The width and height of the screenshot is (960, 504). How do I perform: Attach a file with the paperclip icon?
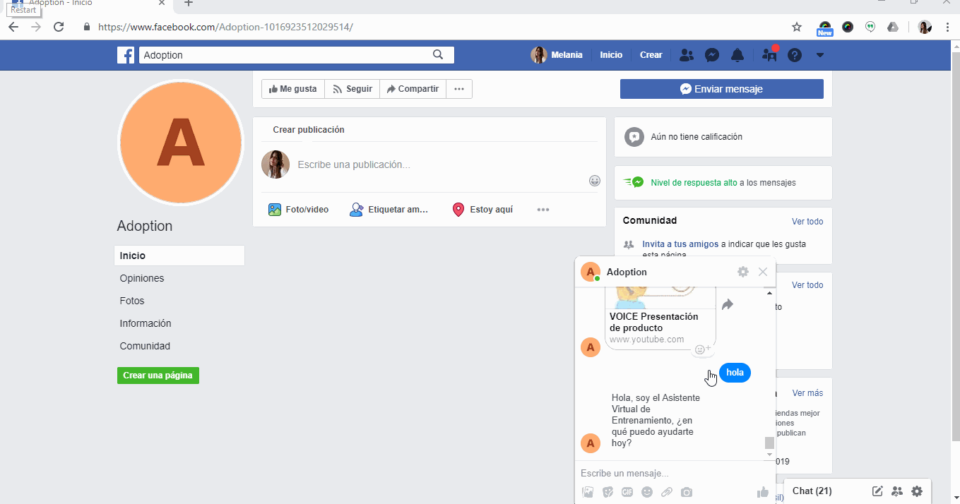[x=666, y=493]
